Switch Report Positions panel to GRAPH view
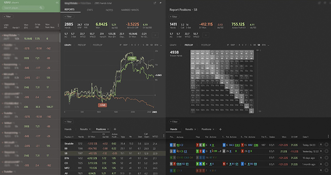Image resolution: width=331 pixels, height=175 pixels. pos(173,45)
